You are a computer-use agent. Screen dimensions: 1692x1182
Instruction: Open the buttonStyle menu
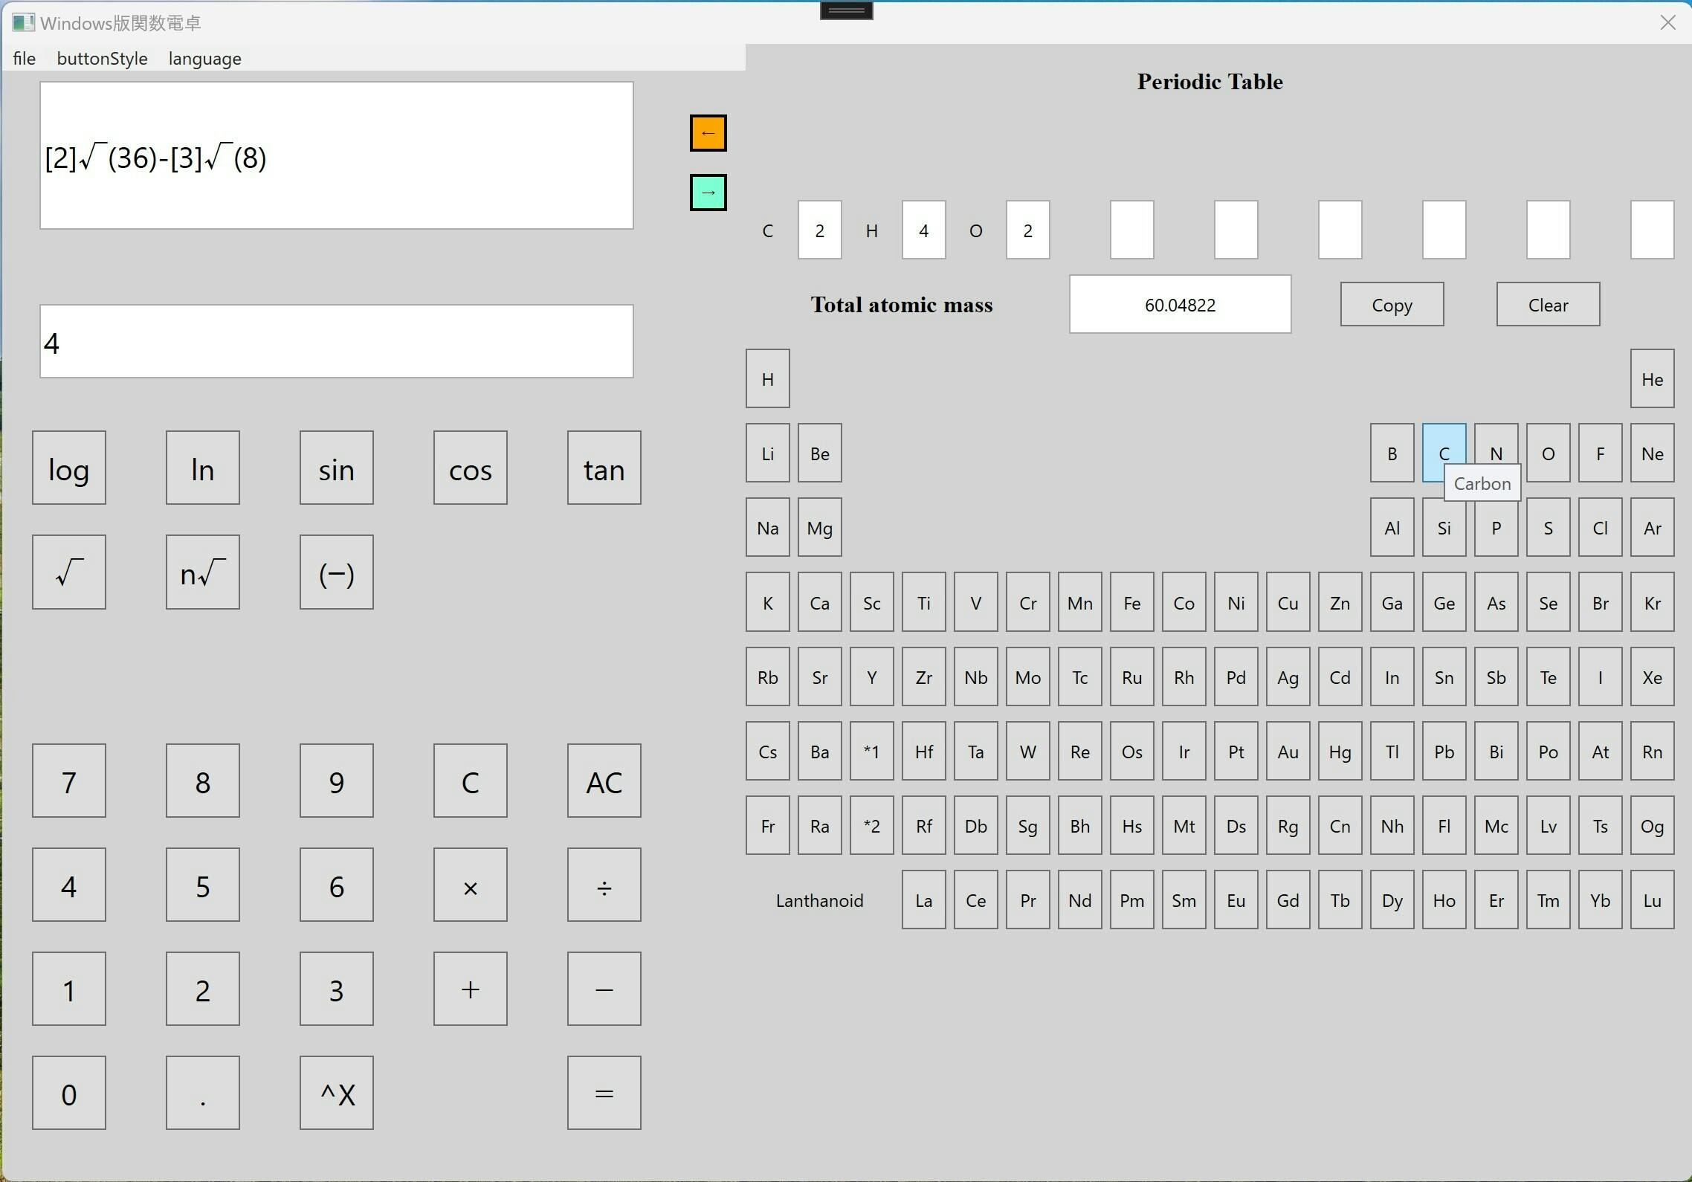(102, 59)
